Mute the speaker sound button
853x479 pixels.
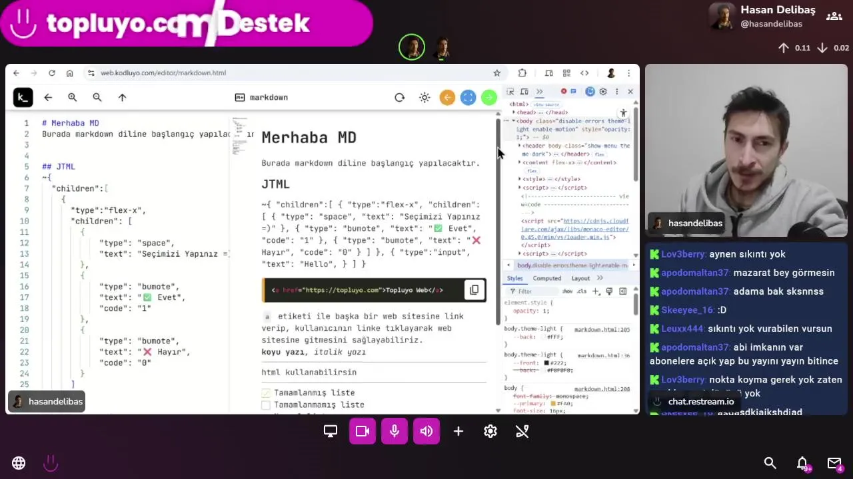[x=426, y=431]
